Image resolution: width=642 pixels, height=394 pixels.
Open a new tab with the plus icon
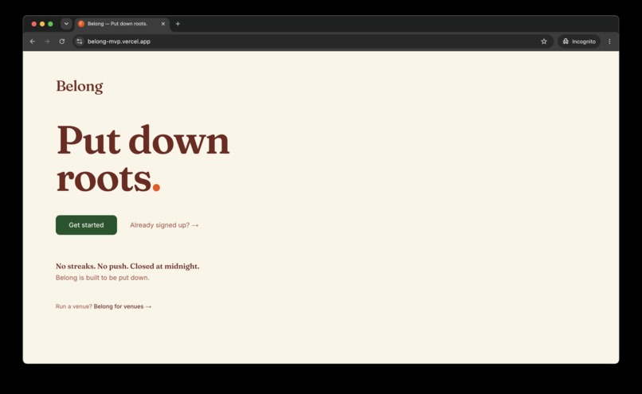(178, 24)
